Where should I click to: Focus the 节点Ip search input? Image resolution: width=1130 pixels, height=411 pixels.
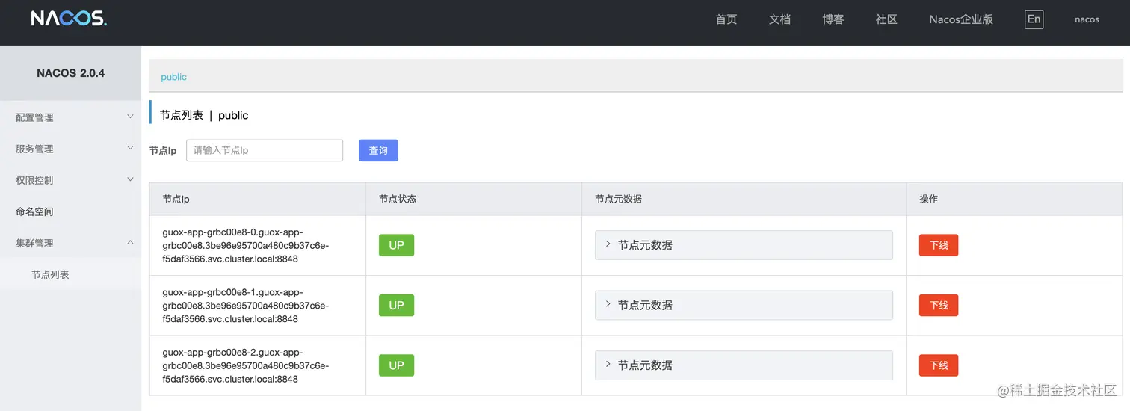(265, 150)
